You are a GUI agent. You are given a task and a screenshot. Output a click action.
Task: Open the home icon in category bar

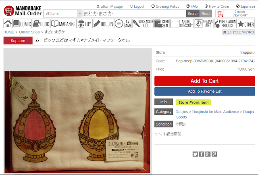click(8, 23)
